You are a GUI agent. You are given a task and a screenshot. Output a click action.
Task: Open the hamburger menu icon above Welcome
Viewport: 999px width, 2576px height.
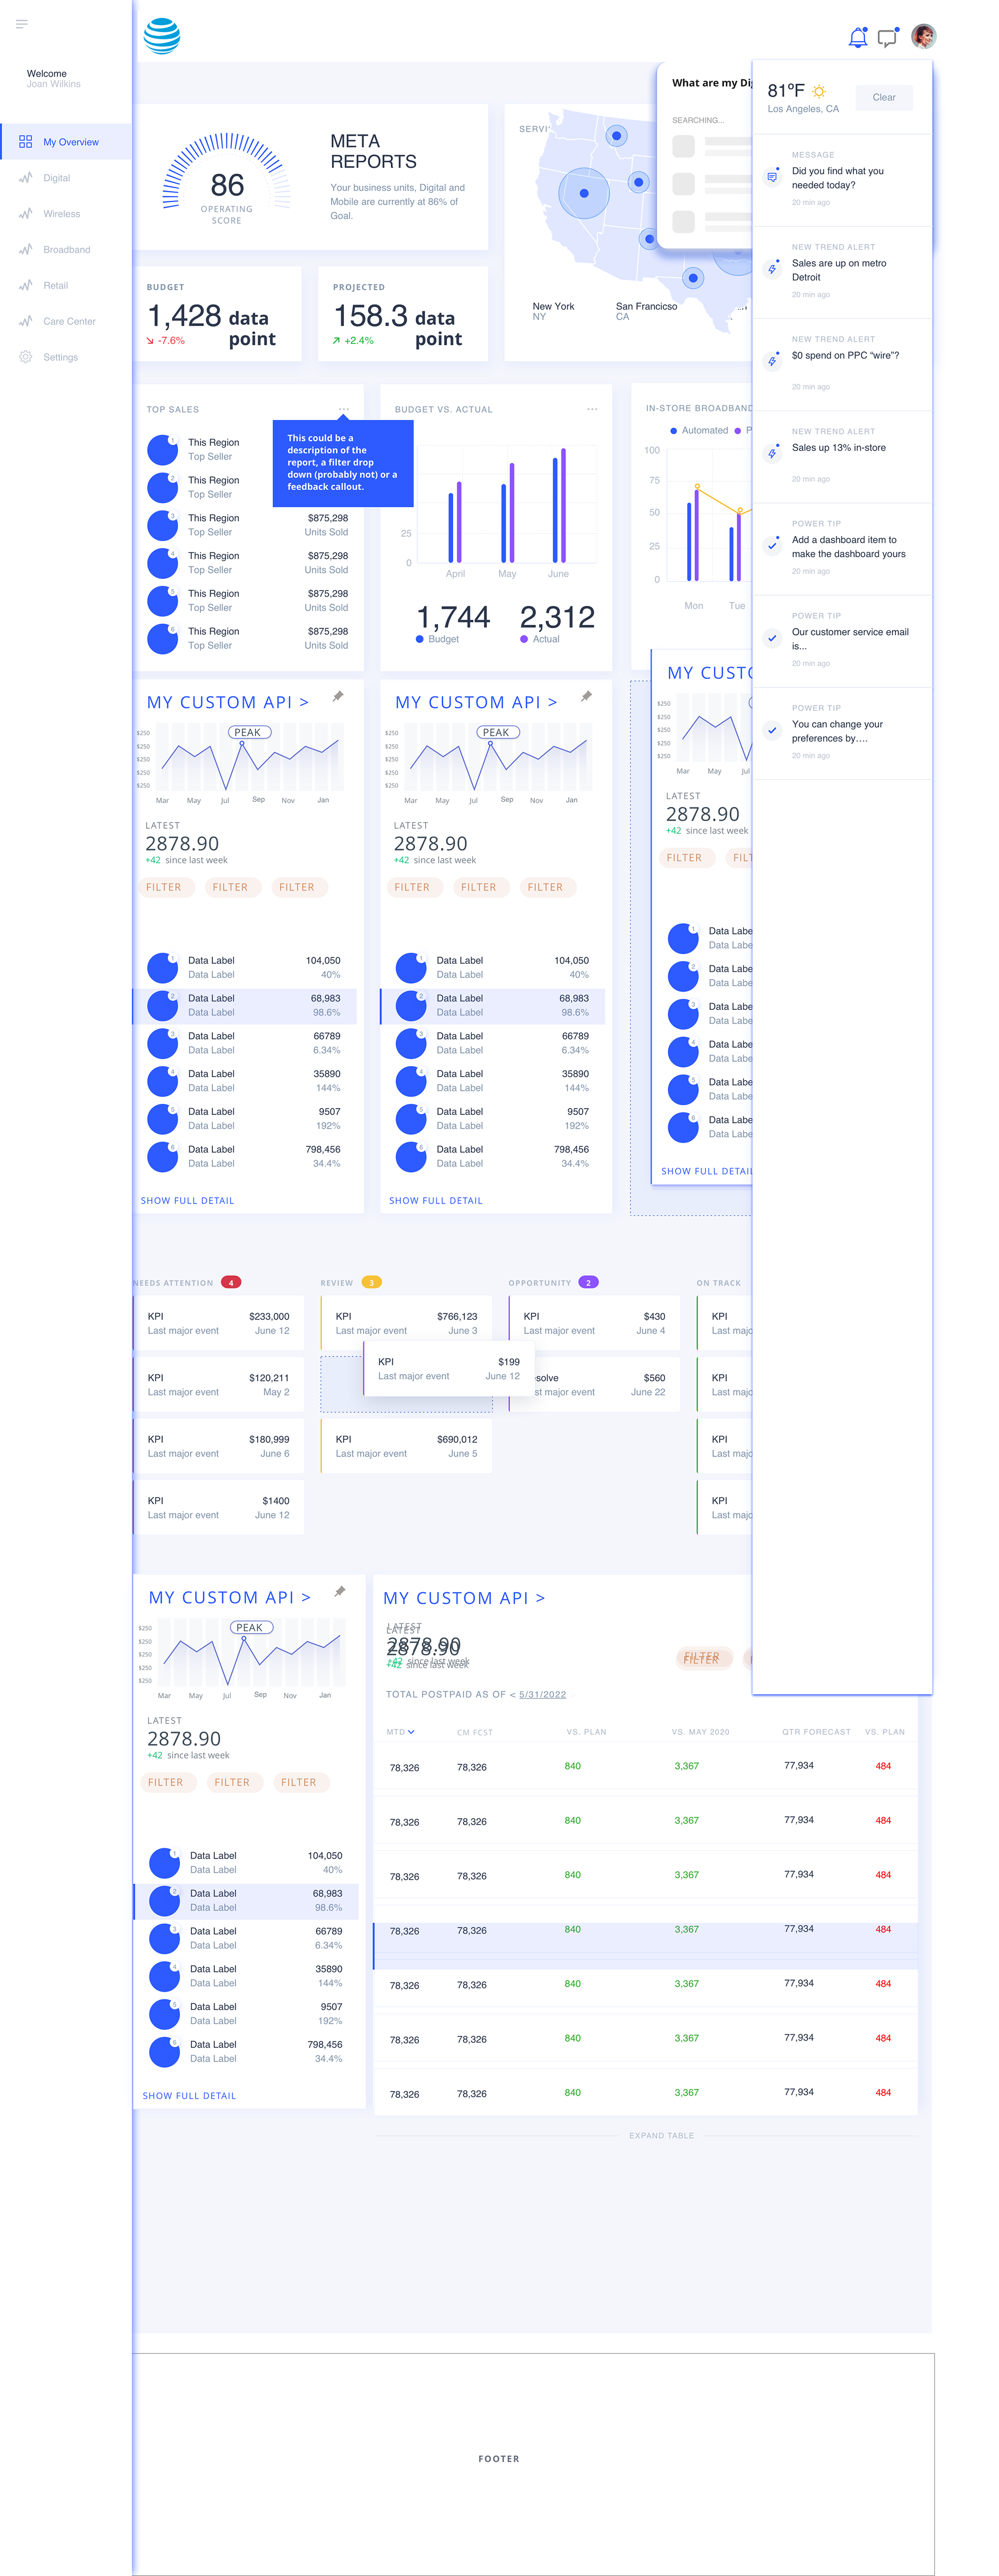(22, 24)
